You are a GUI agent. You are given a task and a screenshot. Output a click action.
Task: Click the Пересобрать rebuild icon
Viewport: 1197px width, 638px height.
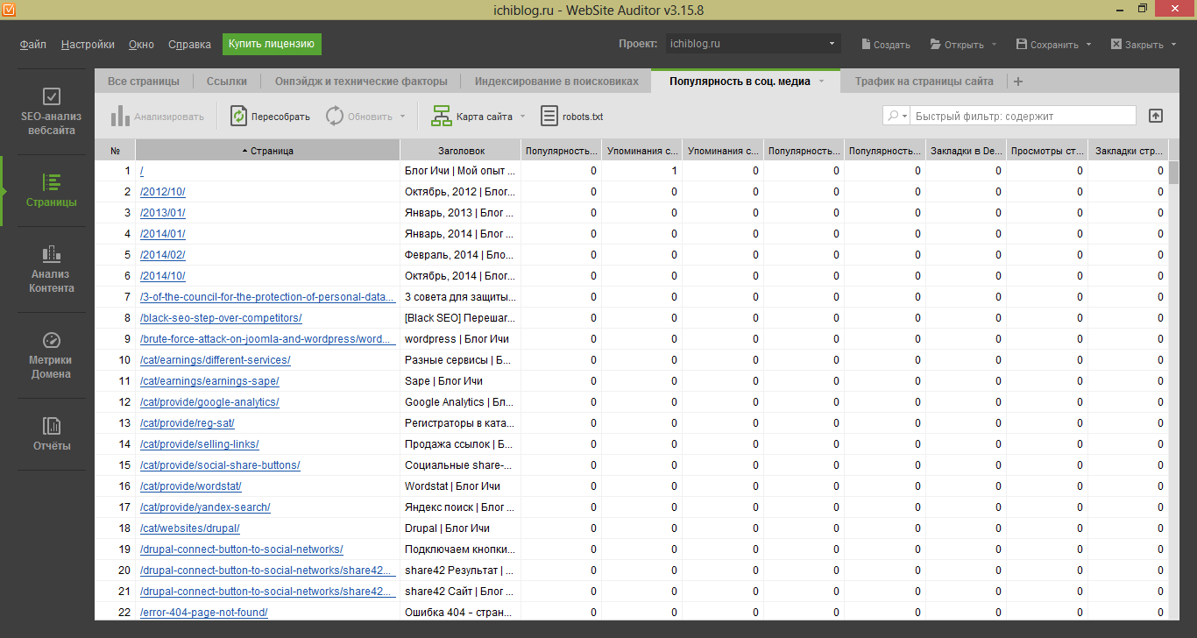[238, 116]
